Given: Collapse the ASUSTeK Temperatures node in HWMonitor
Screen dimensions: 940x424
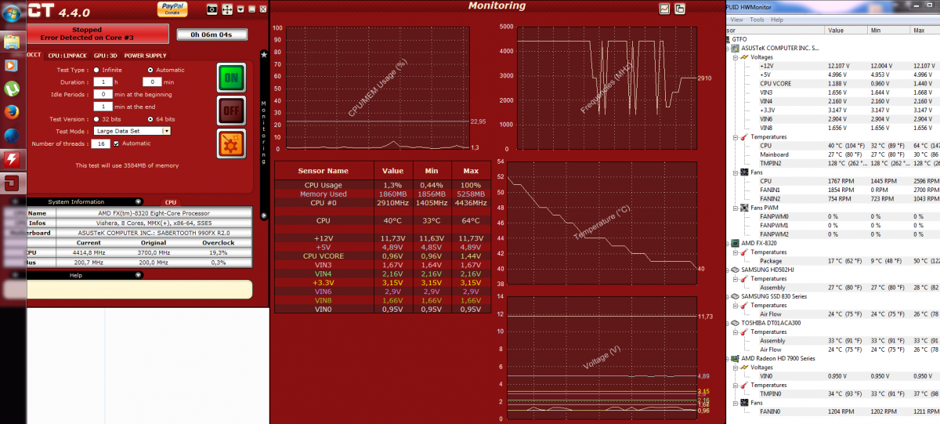Looking at the screenshot, I should coord(736,137).
